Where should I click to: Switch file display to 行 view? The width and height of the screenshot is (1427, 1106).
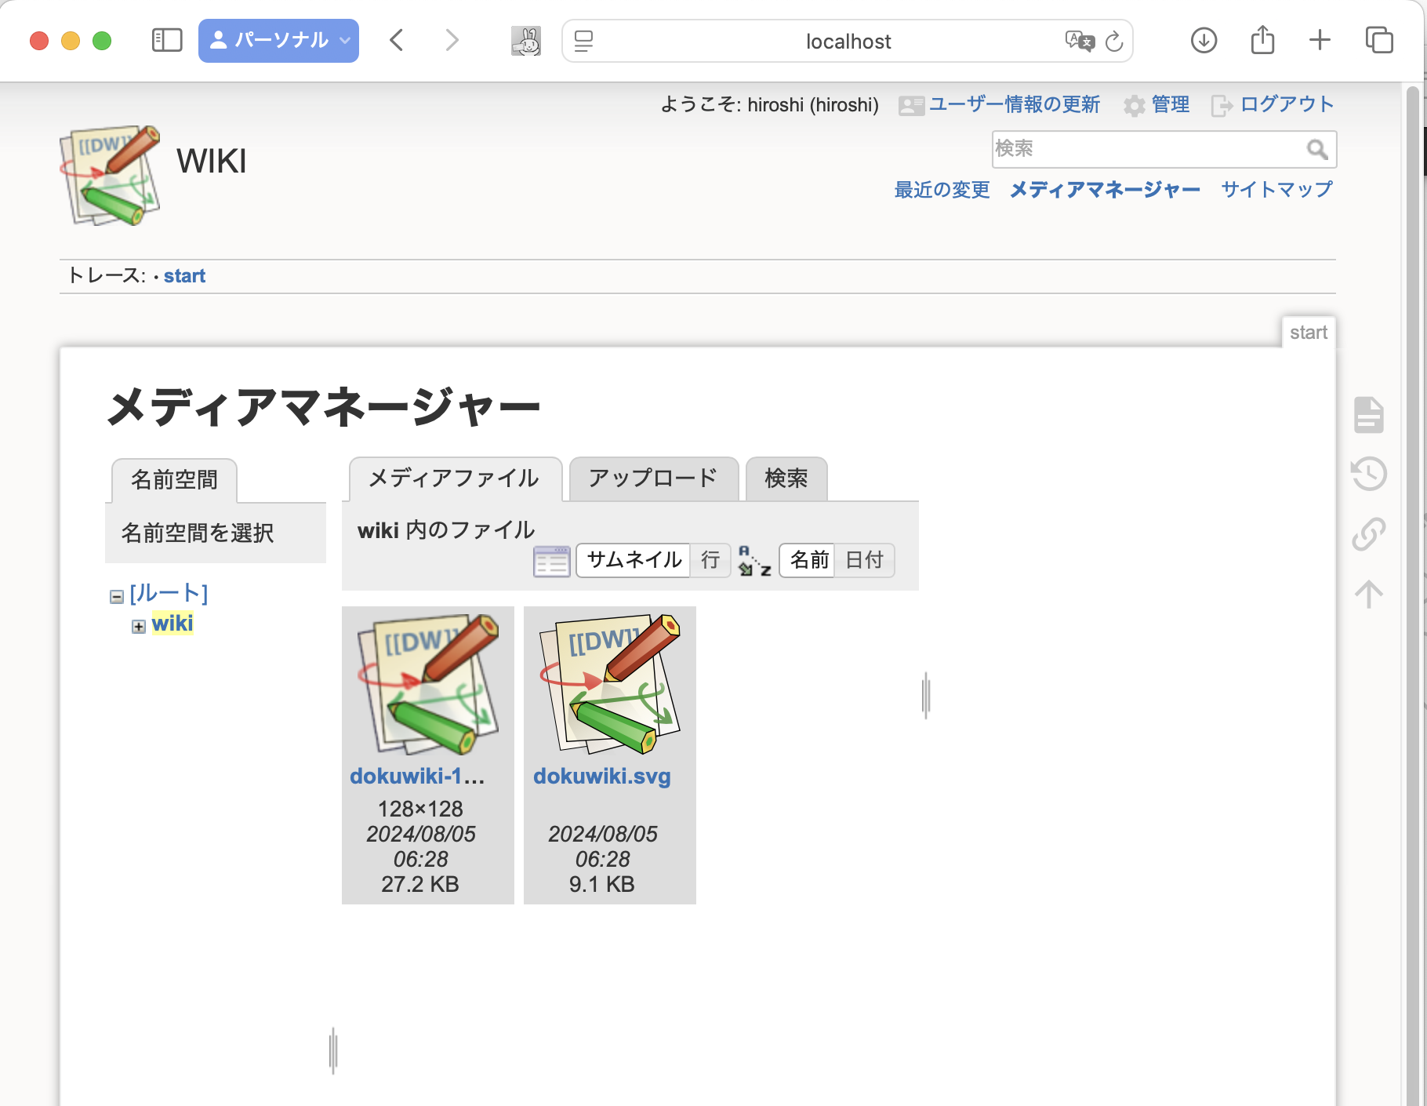tap(710, 561)
